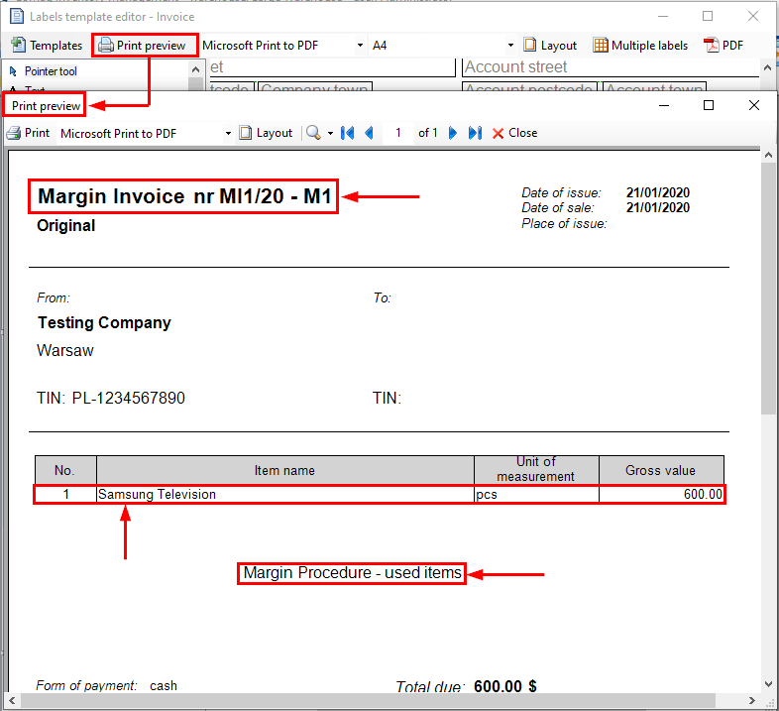This screenshot has width=779, height=711.
Task: Export with the PDF button
Action: coord(723,46)
